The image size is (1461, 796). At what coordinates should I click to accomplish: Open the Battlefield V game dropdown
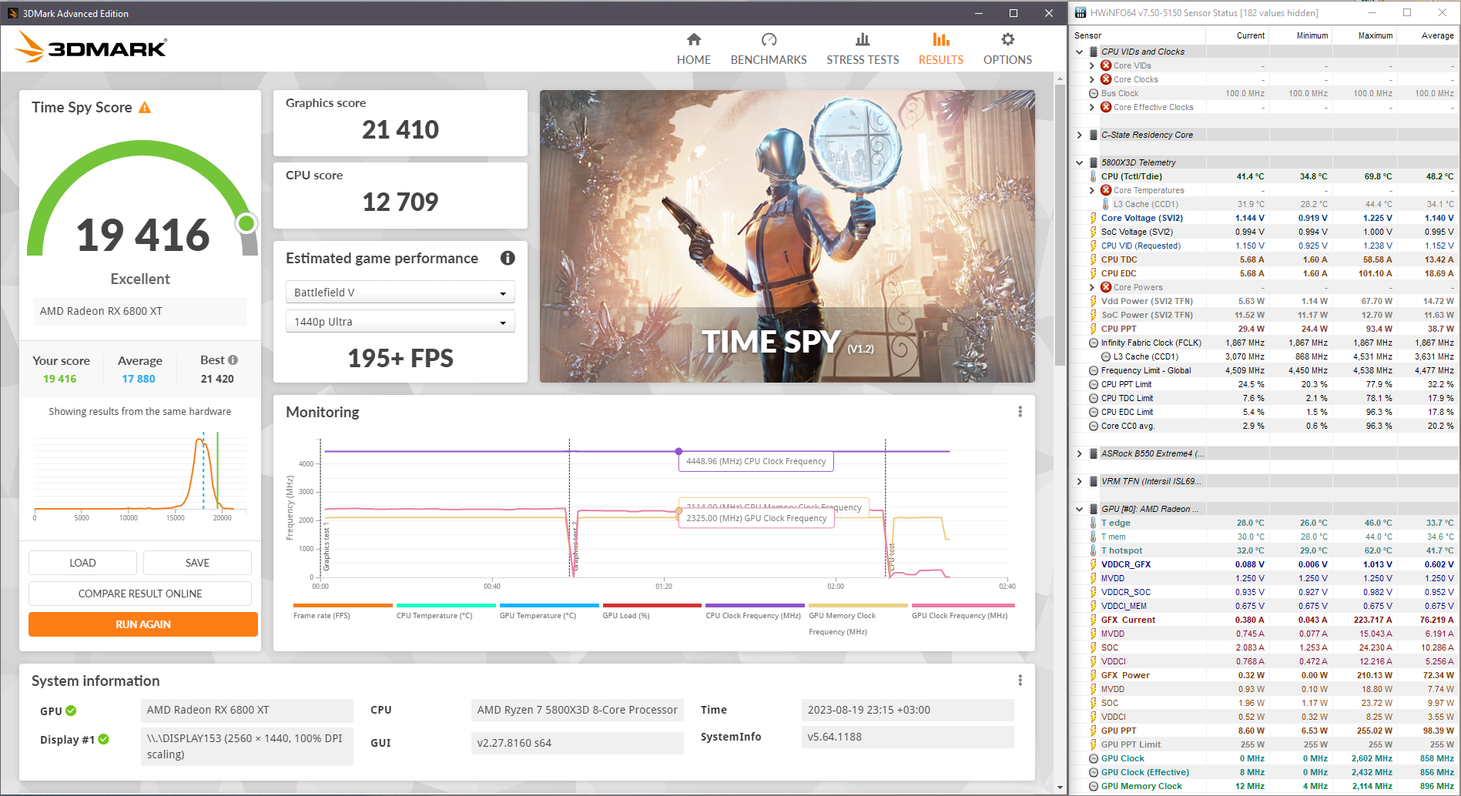(x=400, y=293)
